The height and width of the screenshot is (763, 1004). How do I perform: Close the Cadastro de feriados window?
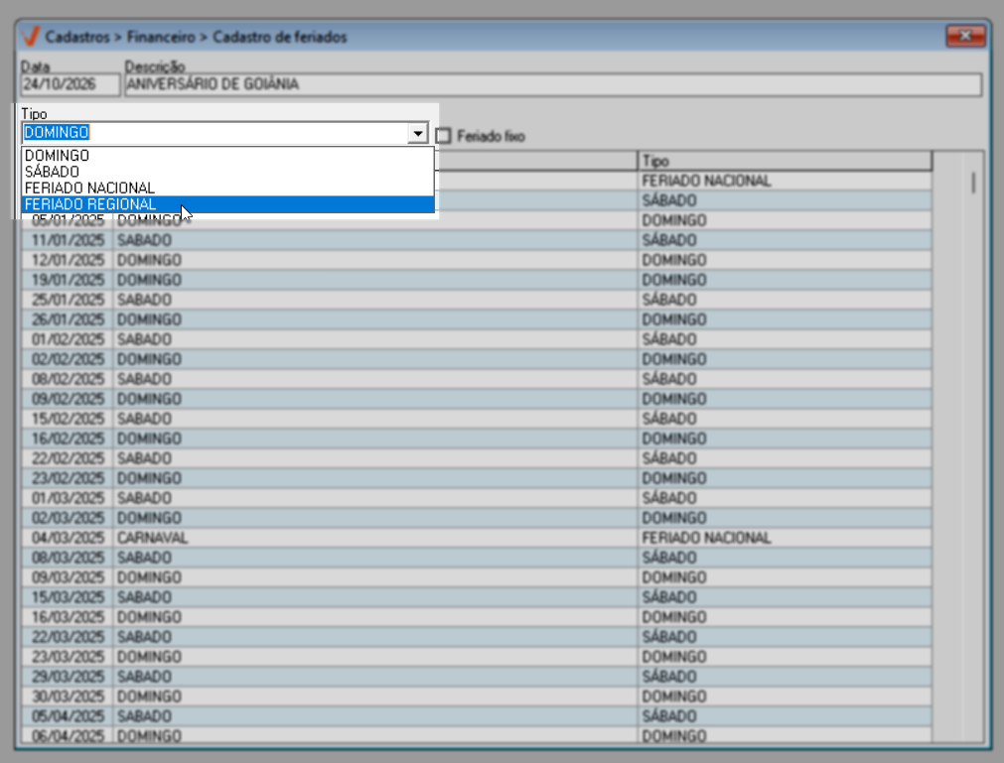965,36
